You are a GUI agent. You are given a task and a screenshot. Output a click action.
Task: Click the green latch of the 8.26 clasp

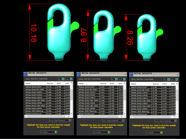coord(160,33)
